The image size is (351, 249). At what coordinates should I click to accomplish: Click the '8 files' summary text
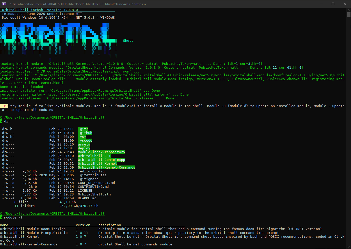point(22,202)
